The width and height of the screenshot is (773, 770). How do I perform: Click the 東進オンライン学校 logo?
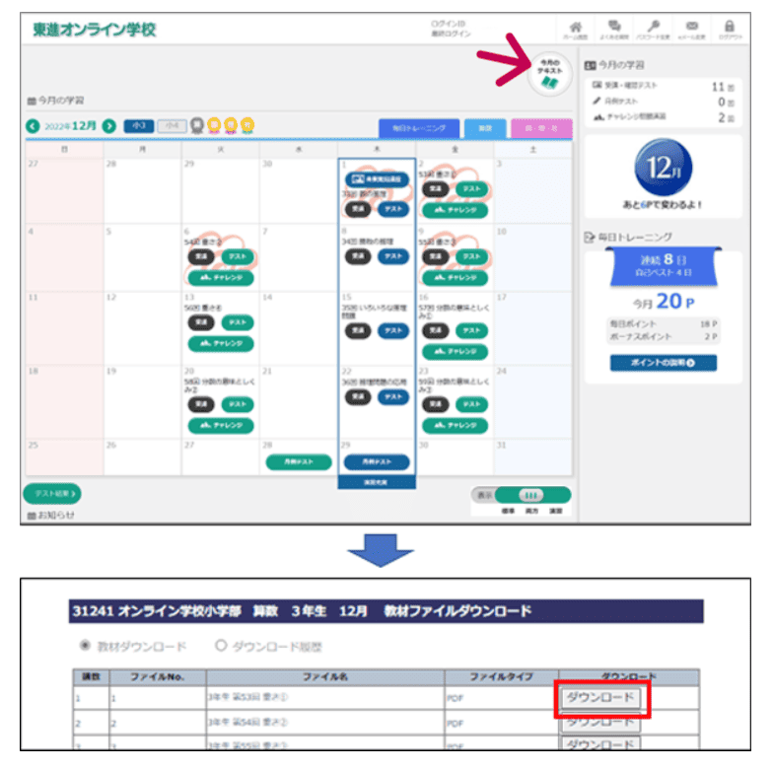pos(95,30)
